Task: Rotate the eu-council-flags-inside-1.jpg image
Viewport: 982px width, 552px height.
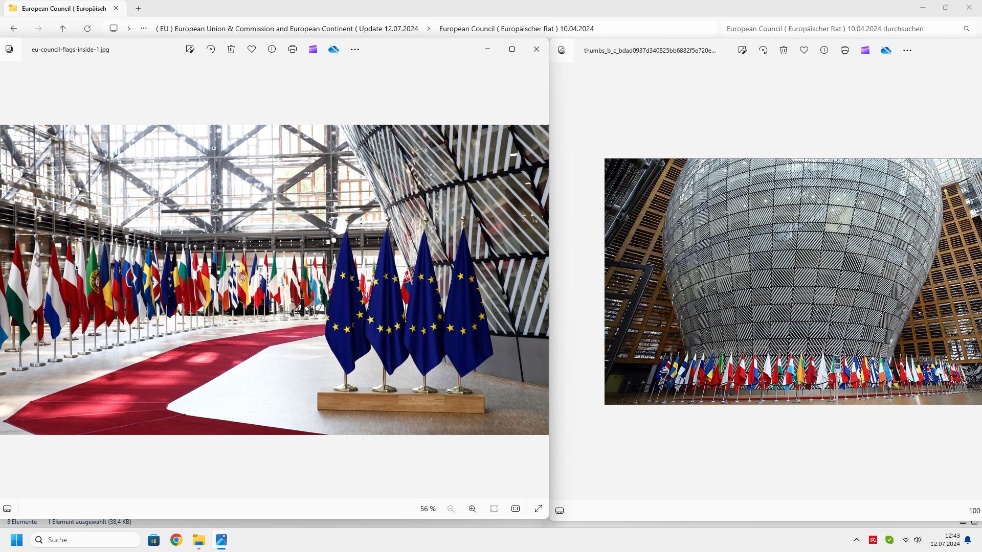Action: pyautogui.click(x=211, y=49)
